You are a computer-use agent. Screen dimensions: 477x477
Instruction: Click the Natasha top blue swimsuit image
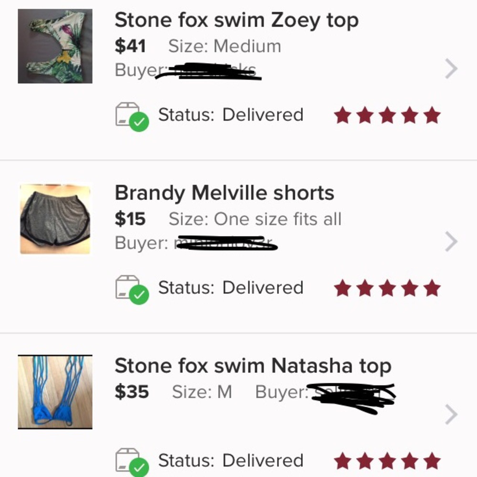click(54, 391)
